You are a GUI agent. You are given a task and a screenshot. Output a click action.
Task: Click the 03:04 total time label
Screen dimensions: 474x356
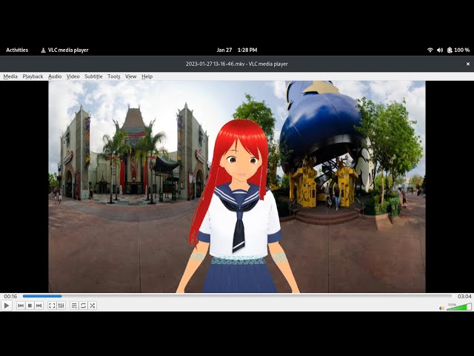tap(464, 296)
